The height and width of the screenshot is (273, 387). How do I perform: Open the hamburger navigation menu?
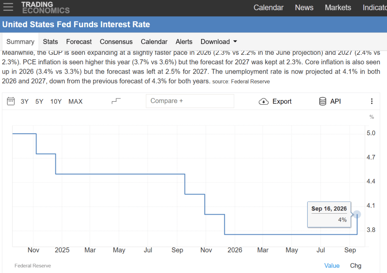8,7
